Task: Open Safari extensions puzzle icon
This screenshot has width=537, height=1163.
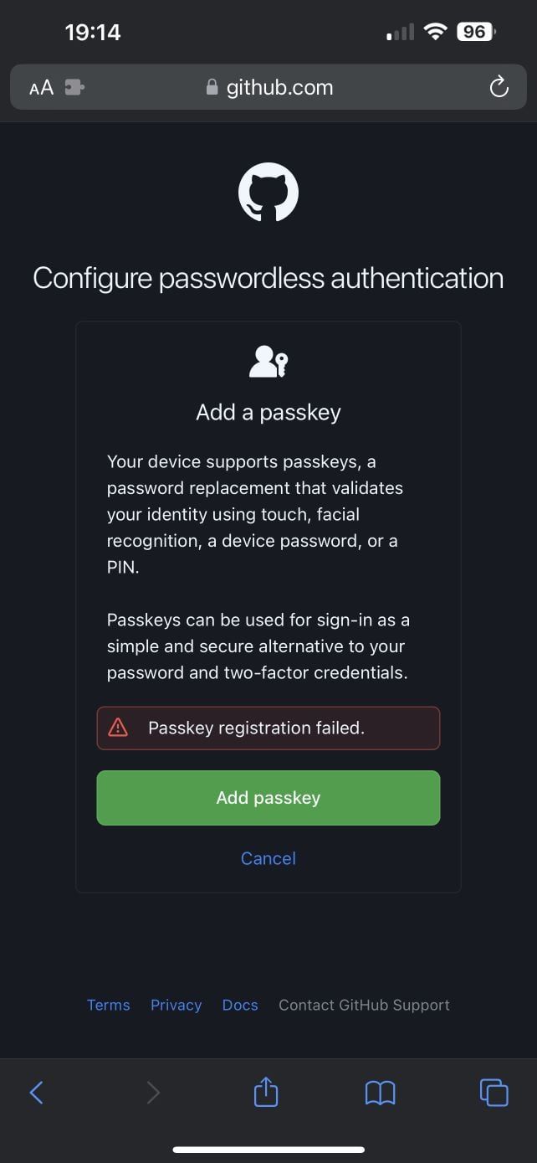Action: [74, 87]
